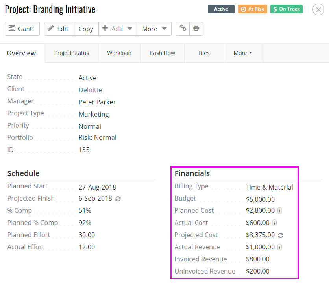Click the Edit pencil button
The height and width of the screenshot is (283, 329).
(x=59, y=29)
